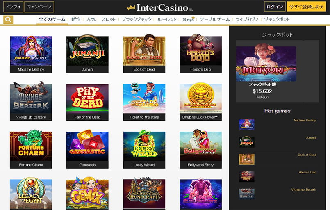Select the スロット tab
This screenshot has height=210, width=330.
point(108,19)
